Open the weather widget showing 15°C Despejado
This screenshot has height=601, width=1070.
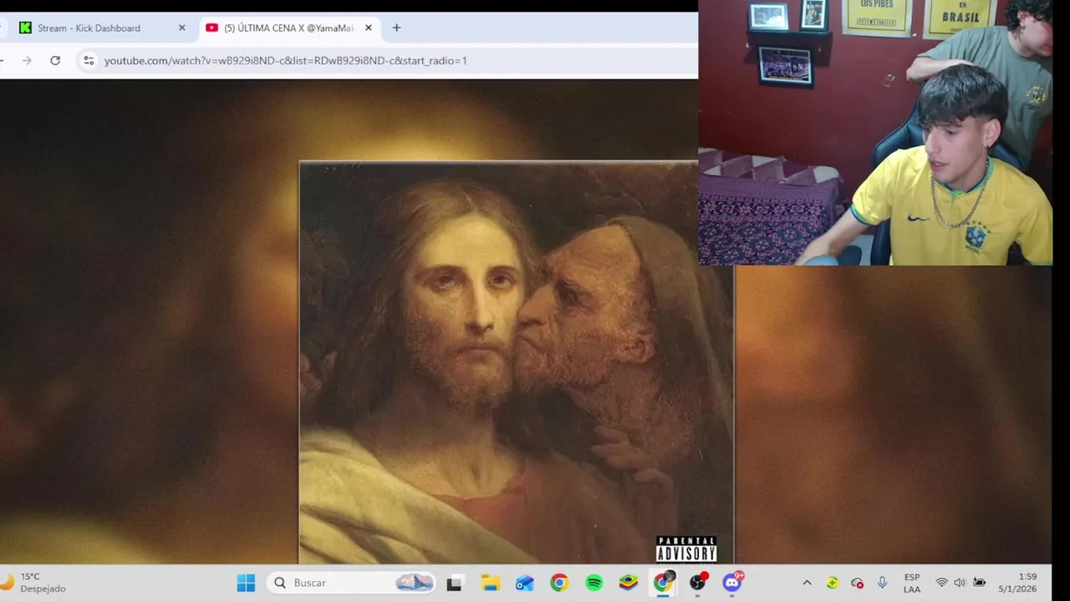33,583
